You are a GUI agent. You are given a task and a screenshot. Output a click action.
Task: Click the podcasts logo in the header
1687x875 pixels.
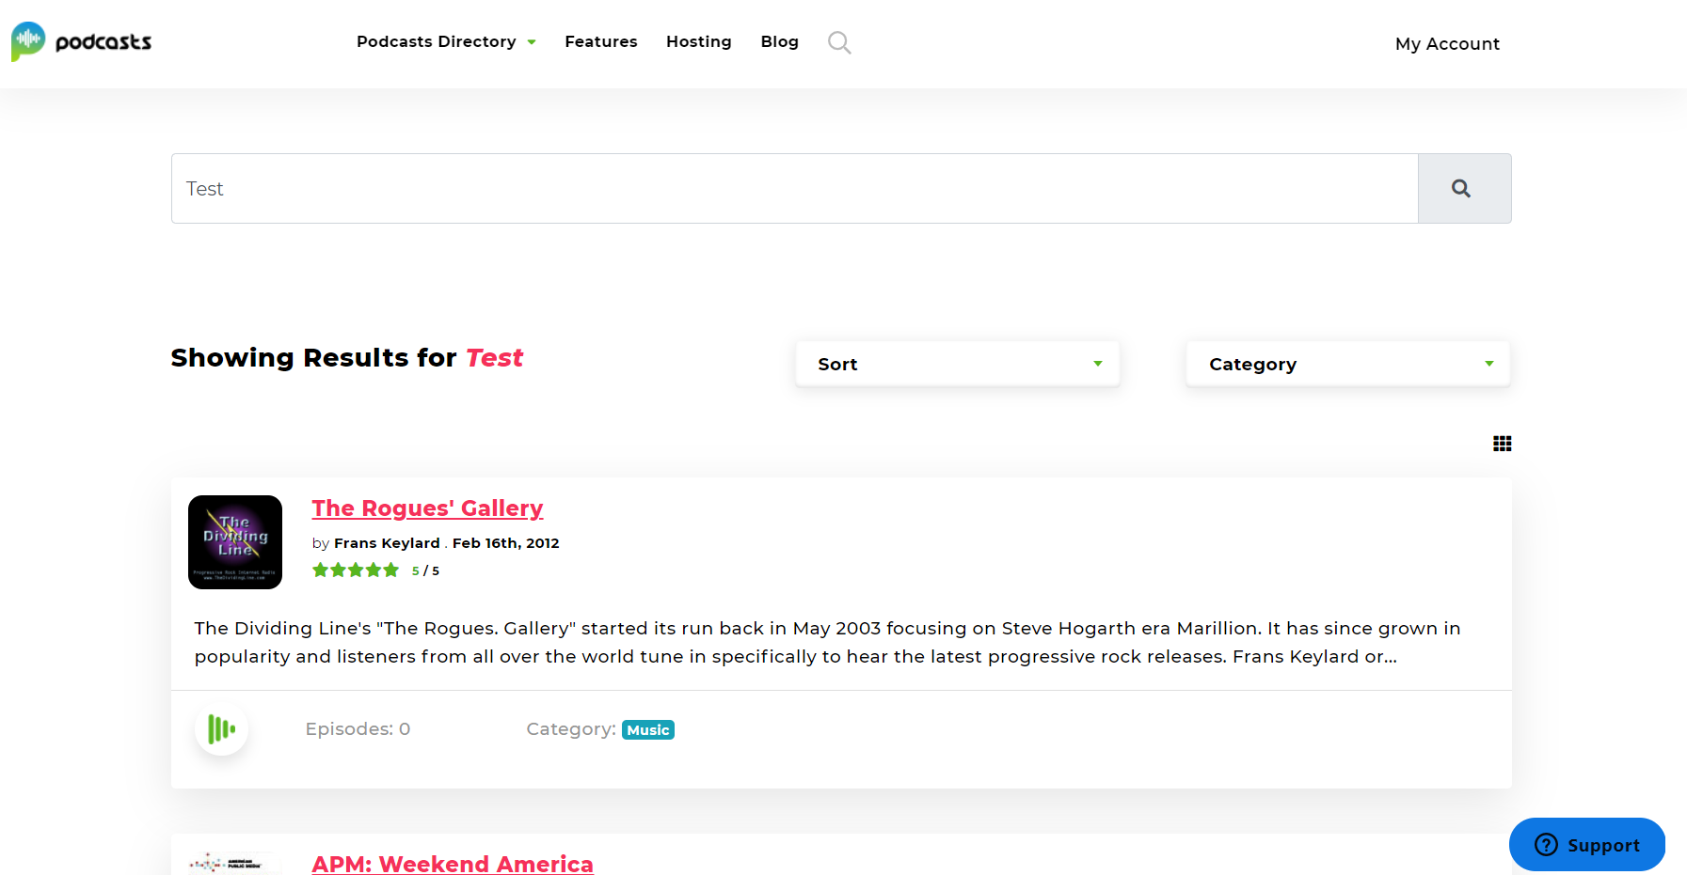click(81, 41)
